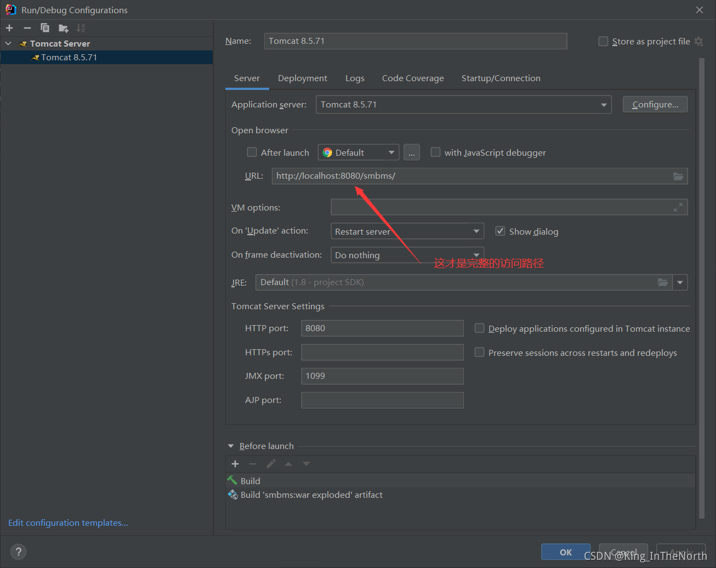
Task: Enable the After launch checkbox
Action: 252,152
